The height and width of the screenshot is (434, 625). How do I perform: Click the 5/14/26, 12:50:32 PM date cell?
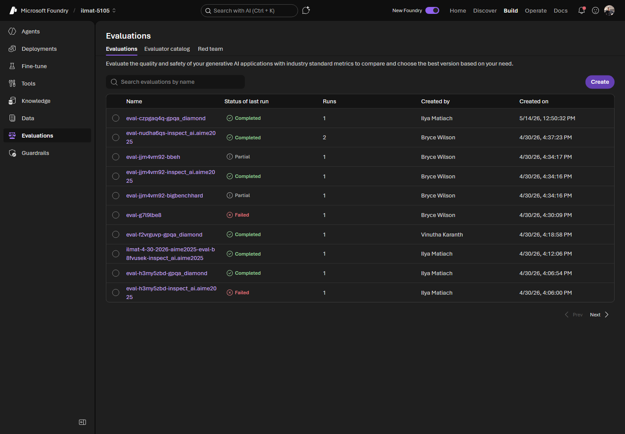[547, 118]
